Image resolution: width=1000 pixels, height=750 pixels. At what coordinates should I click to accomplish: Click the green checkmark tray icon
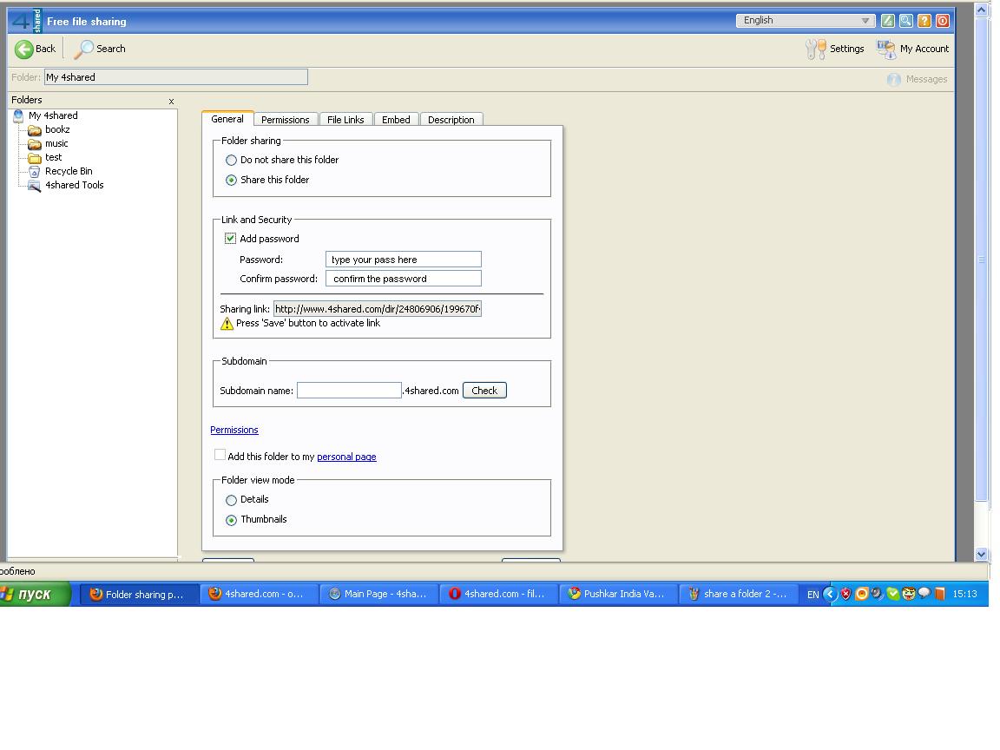(893, 594)
